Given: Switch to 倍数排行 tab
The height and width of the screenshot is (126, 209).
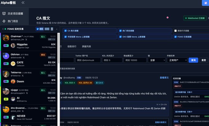Looking at the screenshot, I should click(x=72, y=46).
